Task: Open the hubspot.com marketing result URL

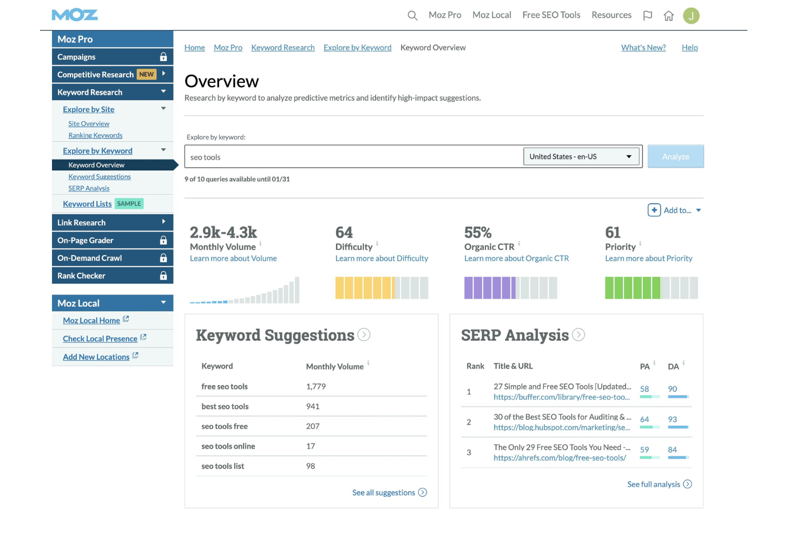Action: point(562,427)
